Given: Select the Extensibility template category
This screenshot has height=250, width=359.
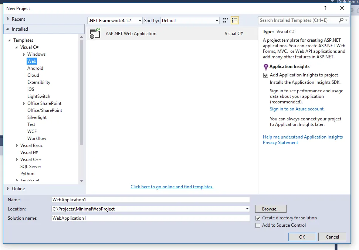Looking at the screenshot, I should tap(39, 82).
